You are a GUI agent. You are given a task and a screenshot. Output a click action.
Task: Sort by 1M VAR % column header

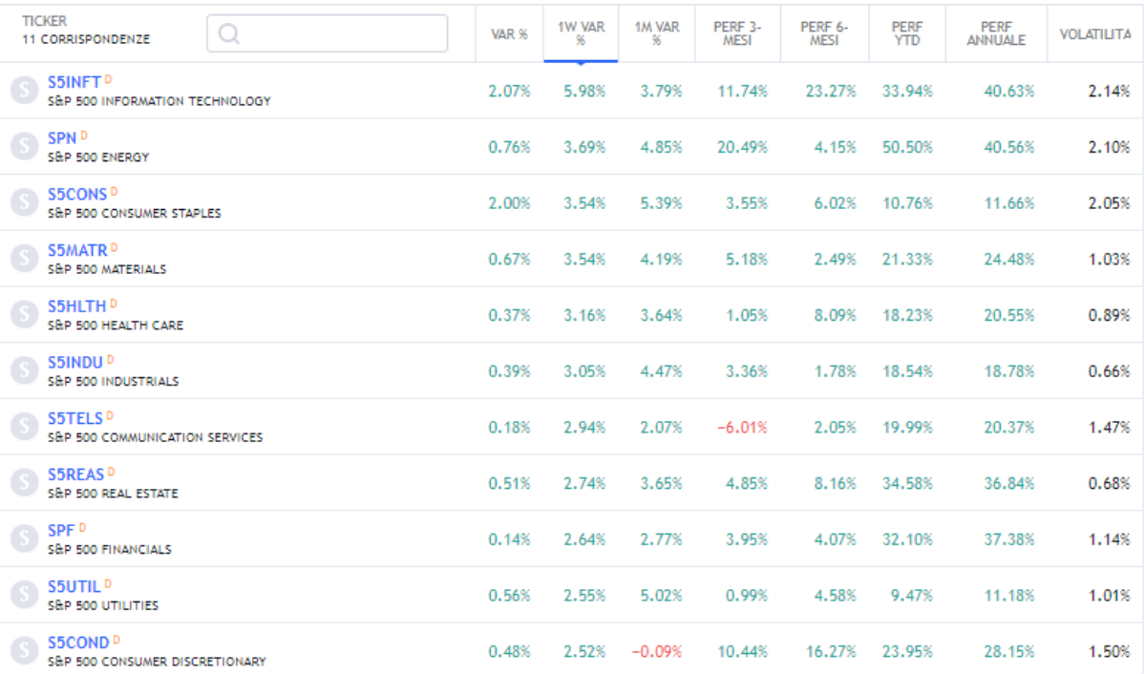pos(657,34)
